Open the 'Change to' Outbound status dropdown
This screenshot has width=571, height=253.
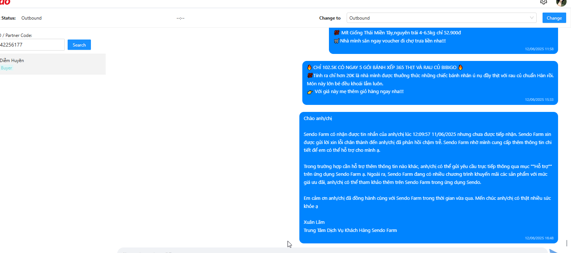click(x=441, y=18)
